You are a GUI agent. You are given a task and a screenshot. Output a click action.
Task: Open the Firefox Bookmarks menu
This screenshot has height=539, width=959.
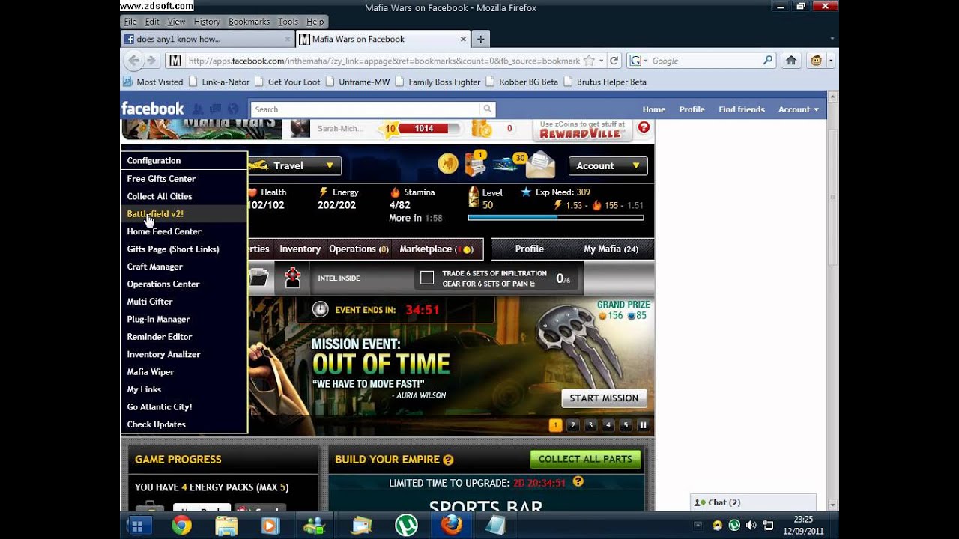[249, 22]
